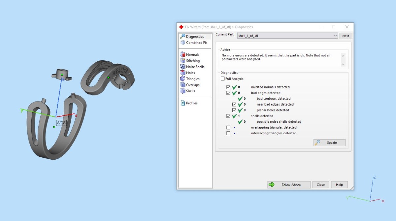Click the Next part button
The image size is (396, 221).
346,36
